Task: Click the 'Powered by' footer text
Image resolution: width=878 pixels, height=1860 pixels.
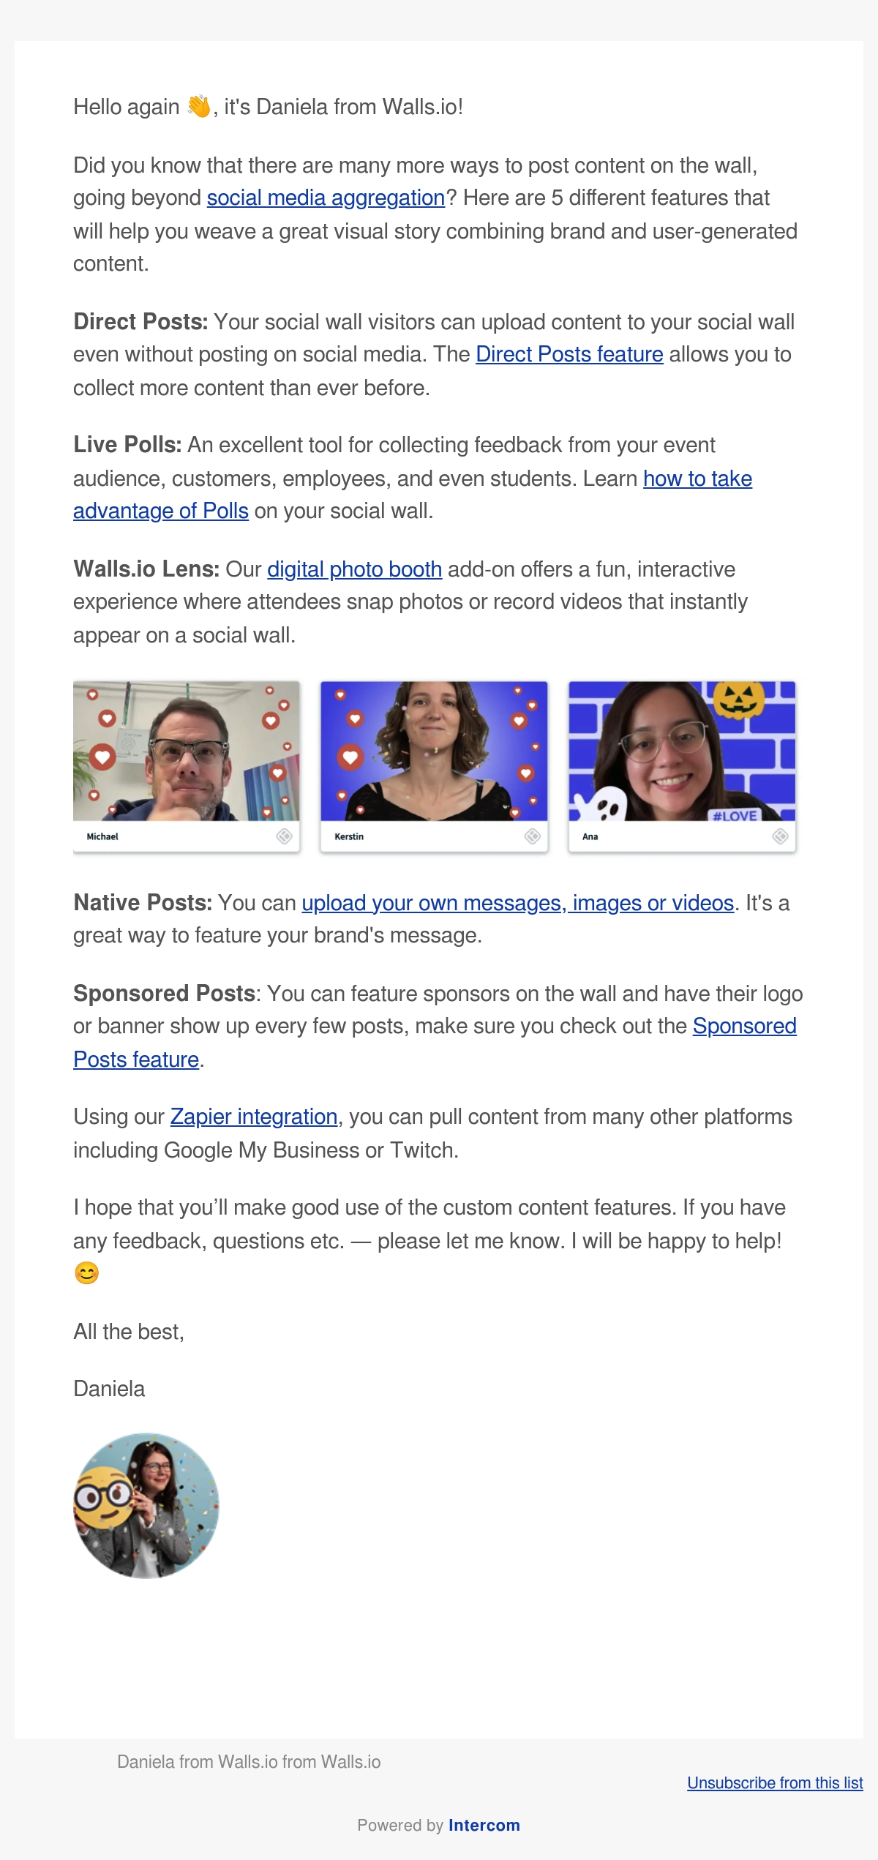Action: [400, 1825]
